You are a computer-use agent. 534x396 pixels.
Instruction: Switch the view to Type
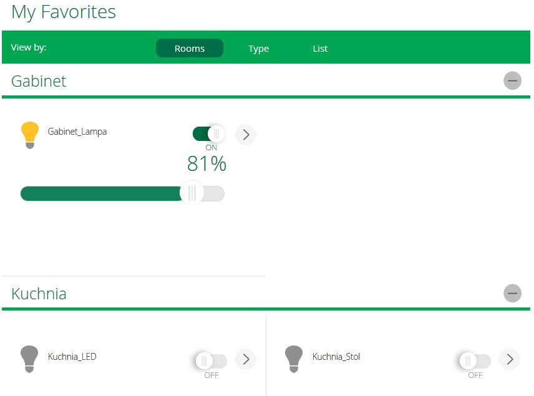point(258,49)
